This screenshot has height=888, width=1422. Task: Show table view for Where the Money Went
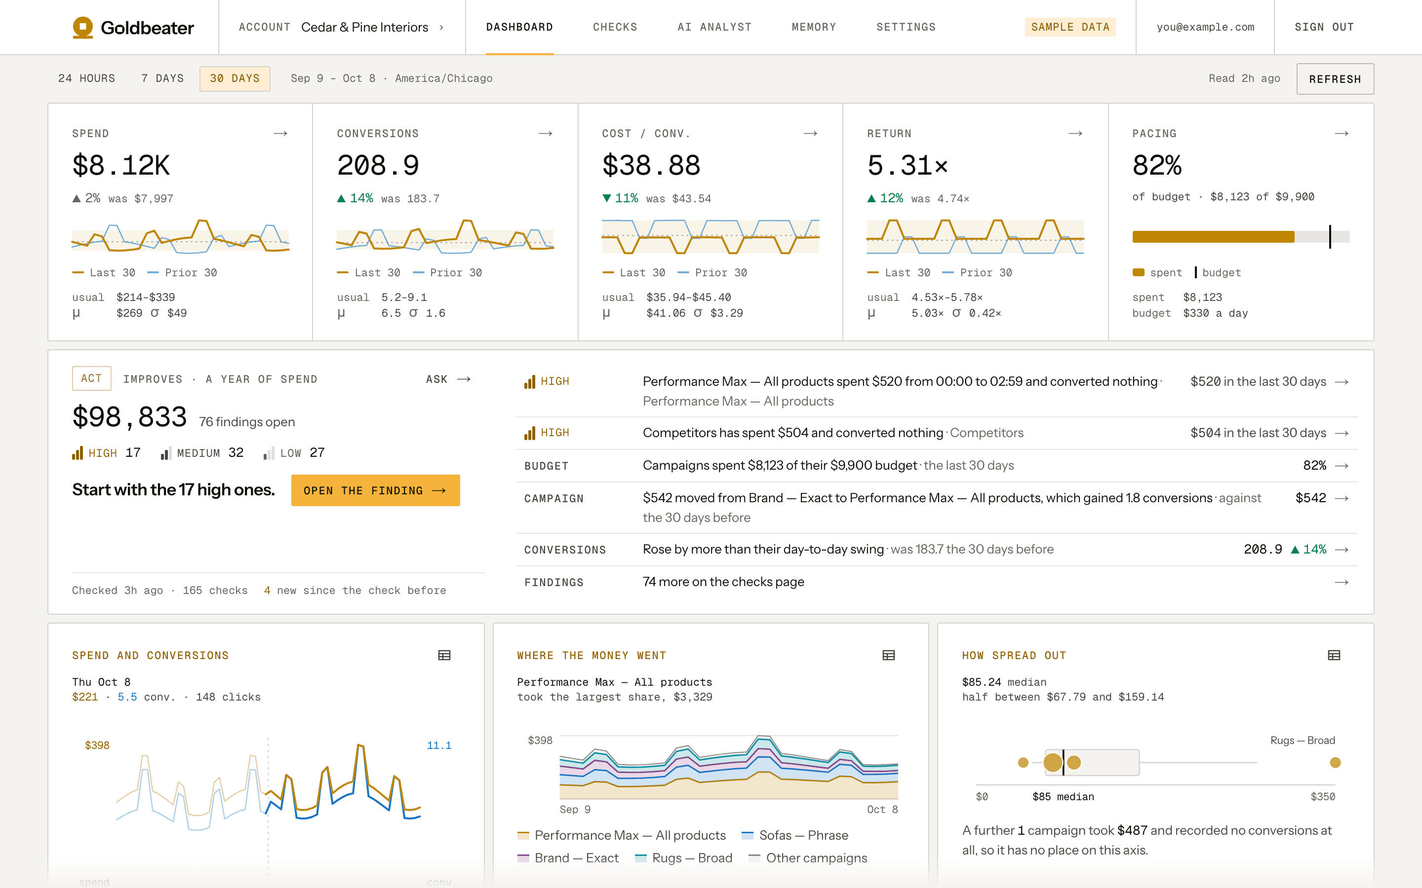[888, 656]
